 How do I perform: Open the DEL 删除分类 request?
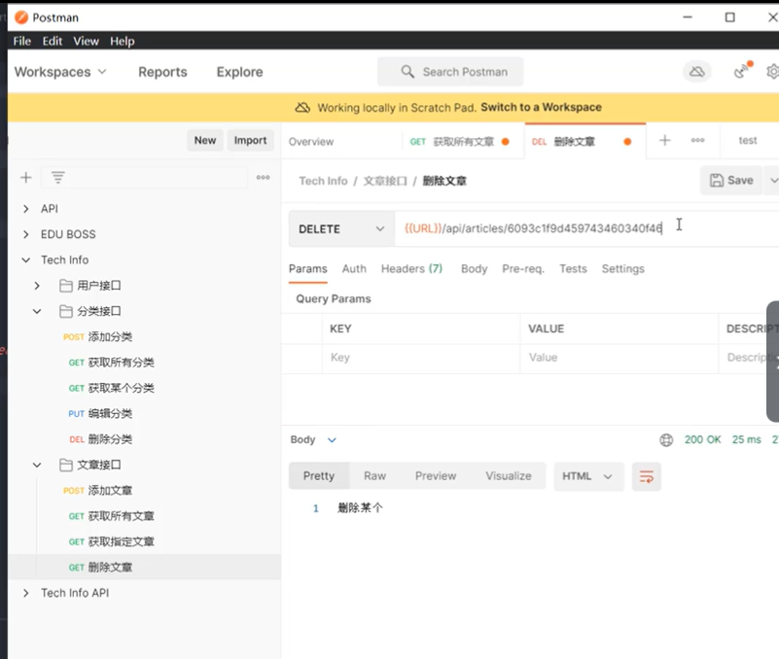pos(100,439)
